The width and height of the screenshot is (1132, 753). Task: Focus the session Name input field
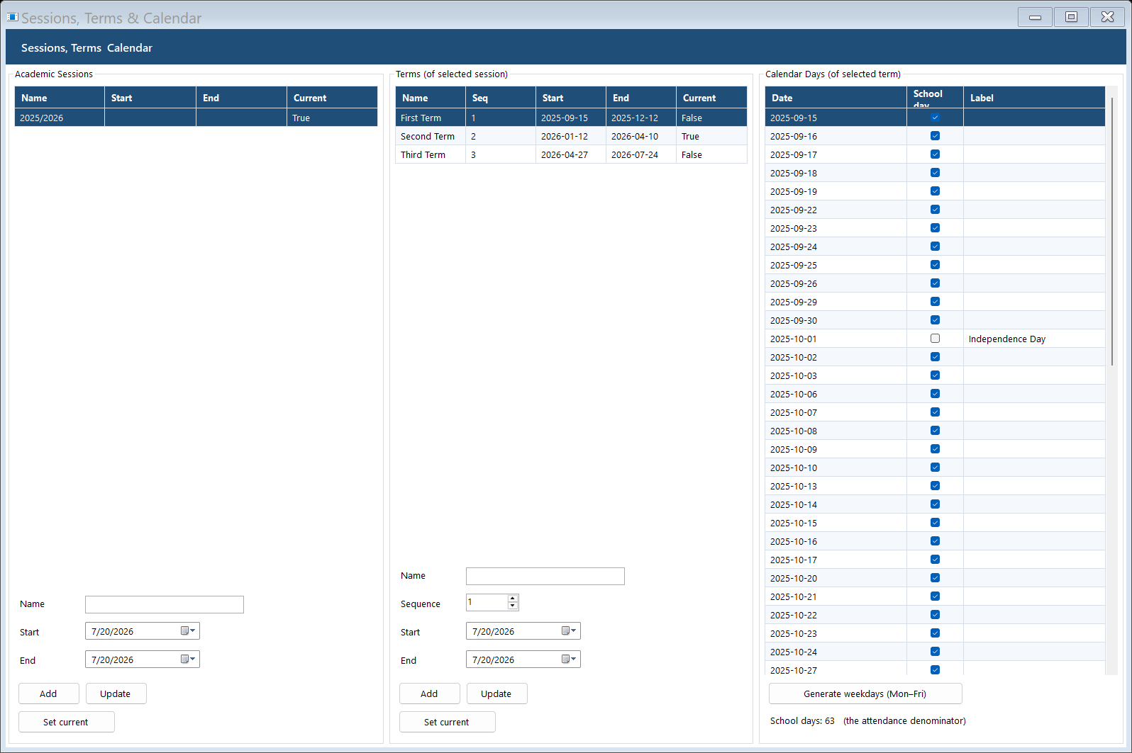click(165, 604)
